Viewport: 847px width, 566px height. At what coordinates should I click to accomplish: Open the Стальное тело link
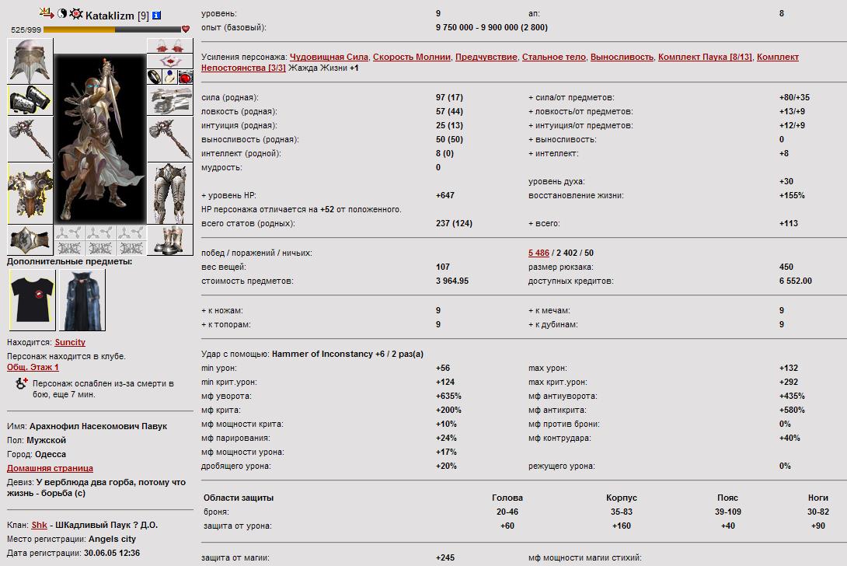pyautogui.click(x=554, y=57)
